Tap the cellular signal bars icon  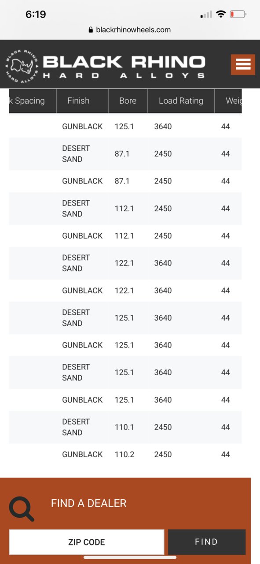click(206, 15)
